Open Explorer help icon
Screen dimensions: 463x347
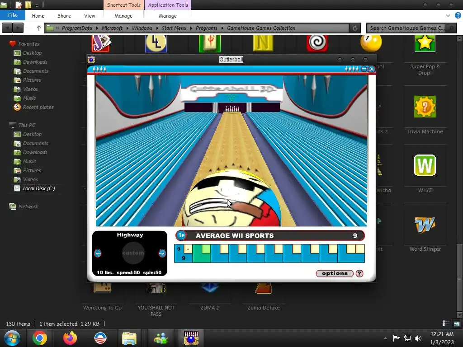458,15
